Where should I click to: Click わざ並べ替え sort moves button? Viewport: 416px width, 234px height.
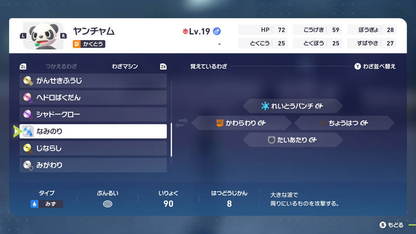(x=375, y=67)
